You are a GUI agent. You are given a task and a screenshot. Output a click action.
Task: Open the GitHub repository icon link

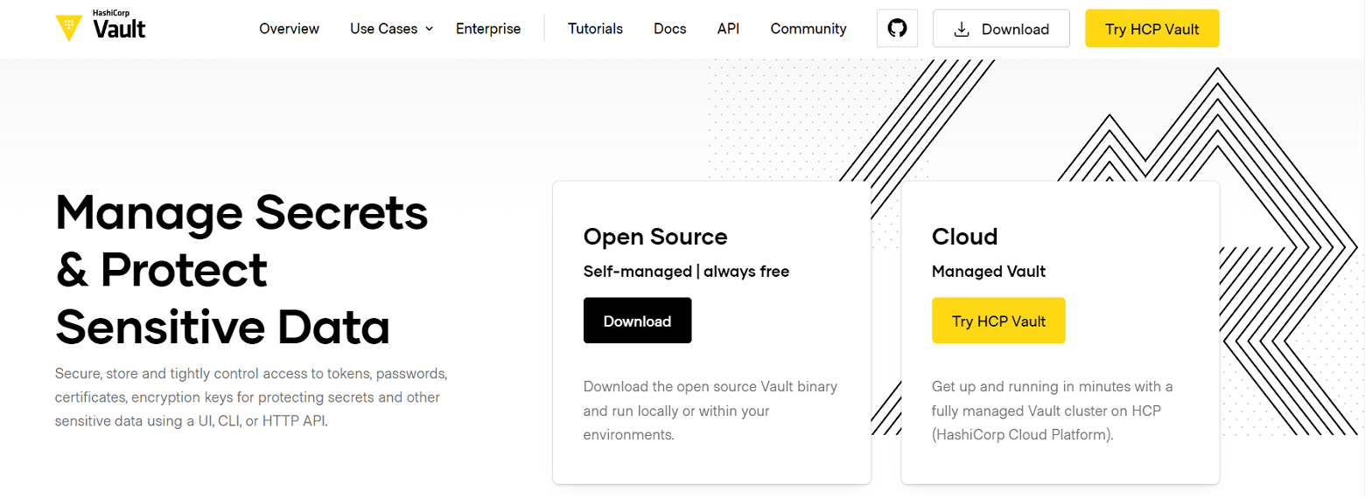pyautogui.click(x=897, y=29)
